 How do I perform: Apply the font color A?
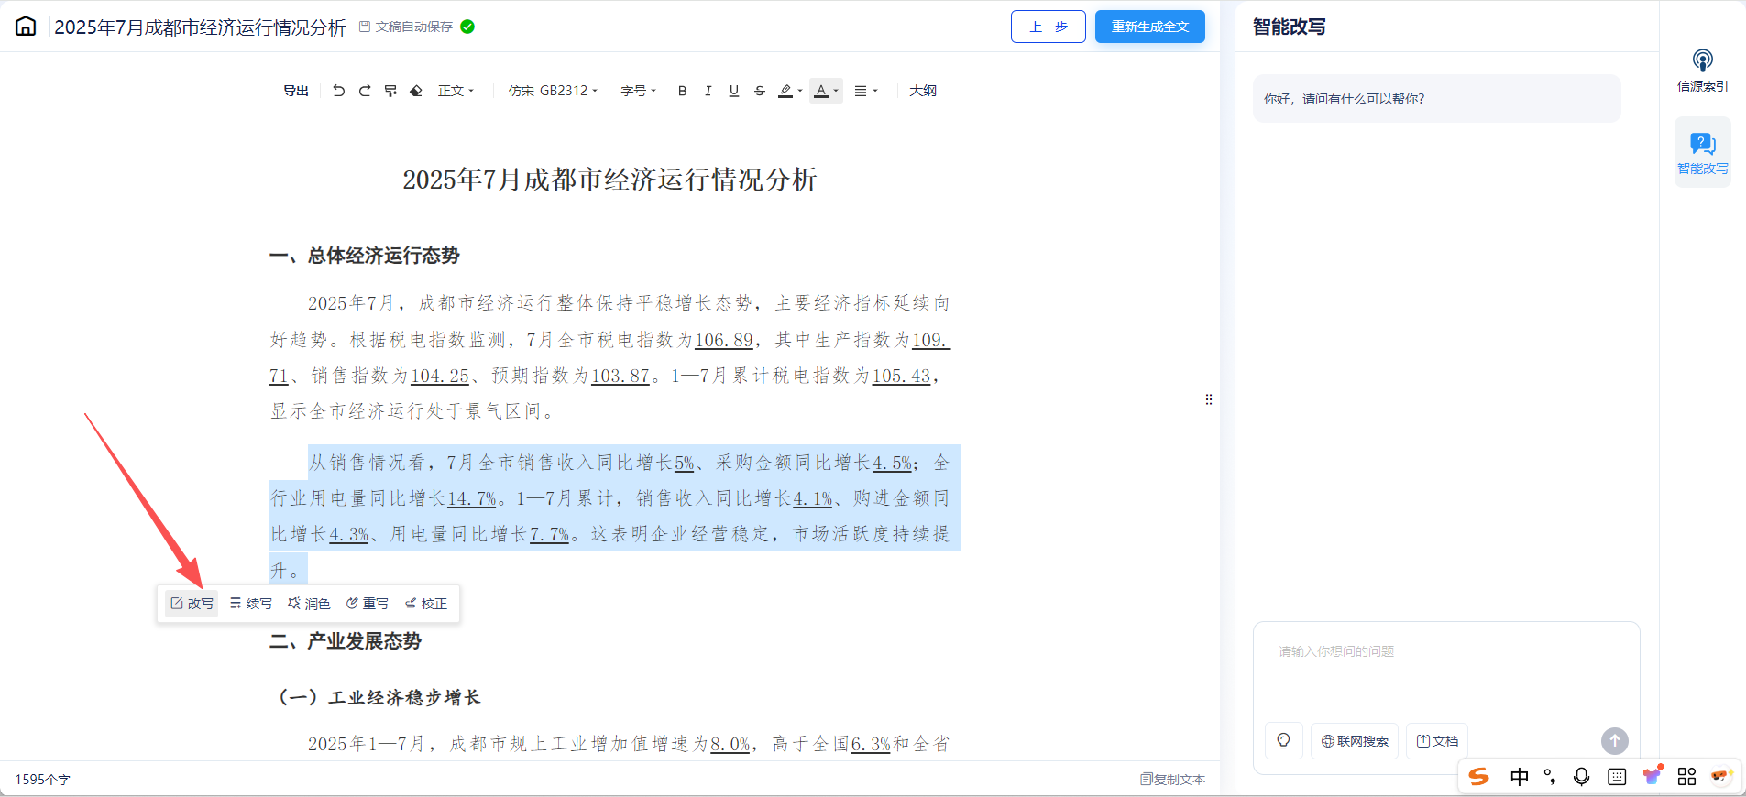pyautogui.click(x=821, y=91)
